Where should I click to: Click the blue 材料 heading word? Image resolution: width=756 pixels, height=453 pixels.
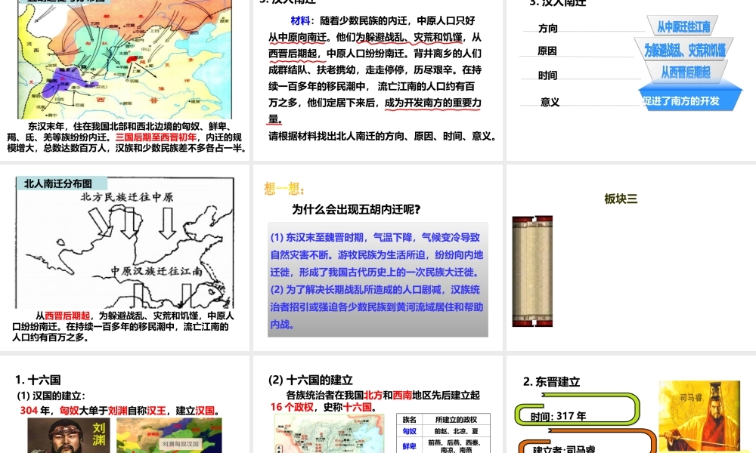point(300,20)
